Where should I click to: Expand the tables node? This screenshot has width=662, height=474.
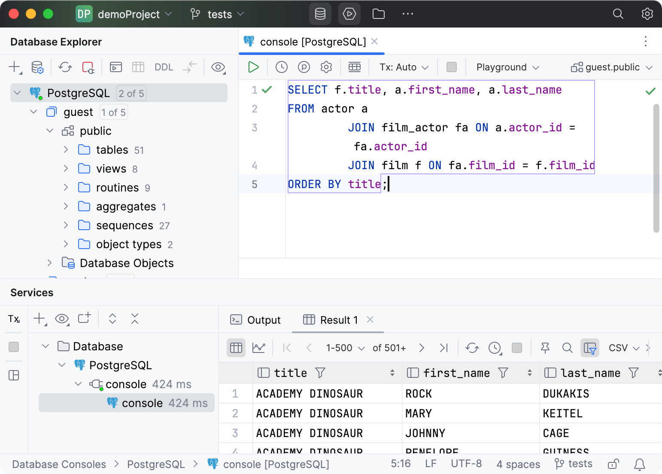[x=65, y=149]
